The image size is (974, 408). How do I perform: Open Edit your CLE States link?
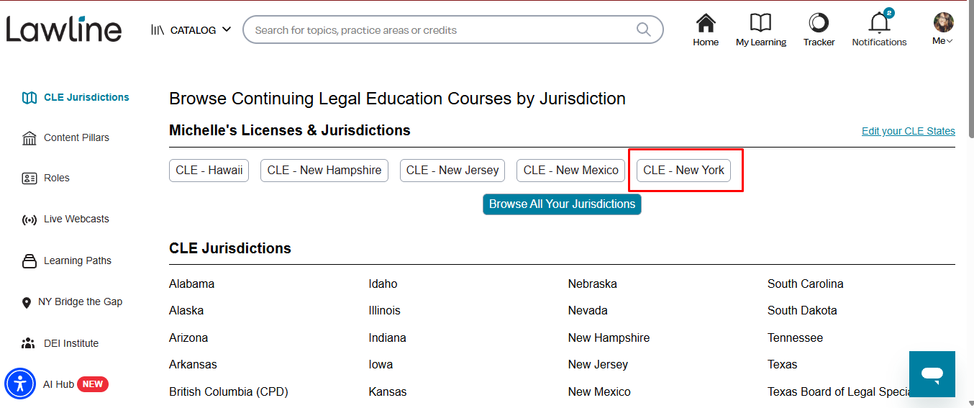[909, 131]
